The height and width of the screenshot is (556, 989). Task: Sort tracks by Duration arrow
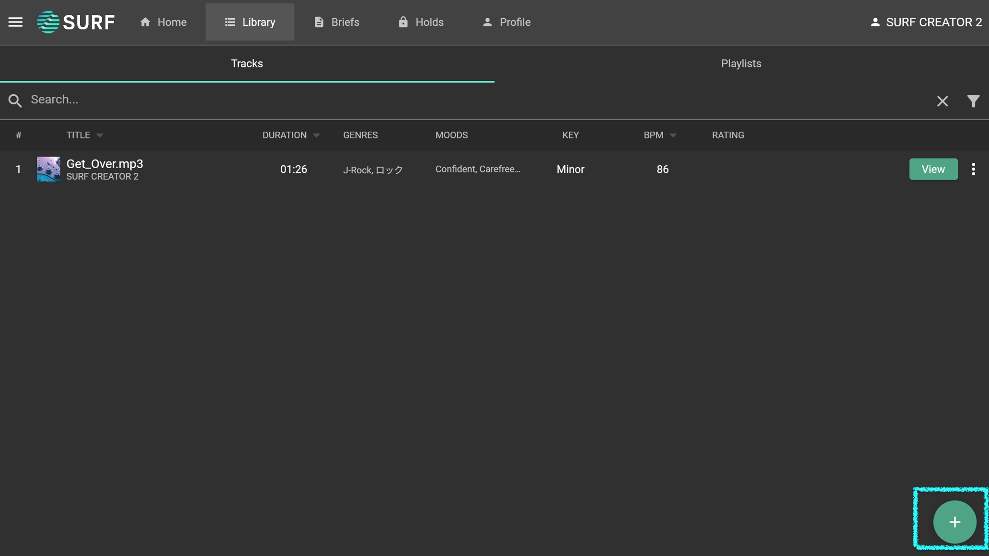point(316,136)
